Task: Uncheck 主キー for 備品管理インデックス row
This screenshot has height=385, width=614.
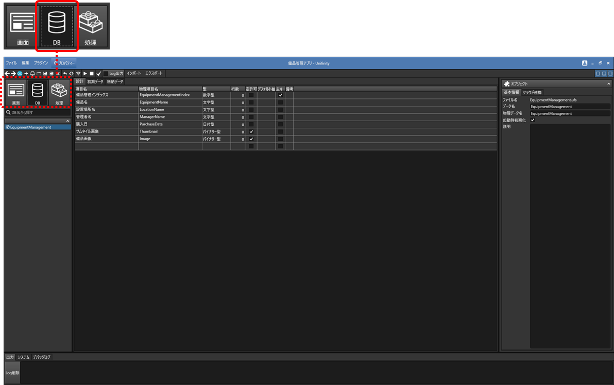Action: (x=280, y=95)
